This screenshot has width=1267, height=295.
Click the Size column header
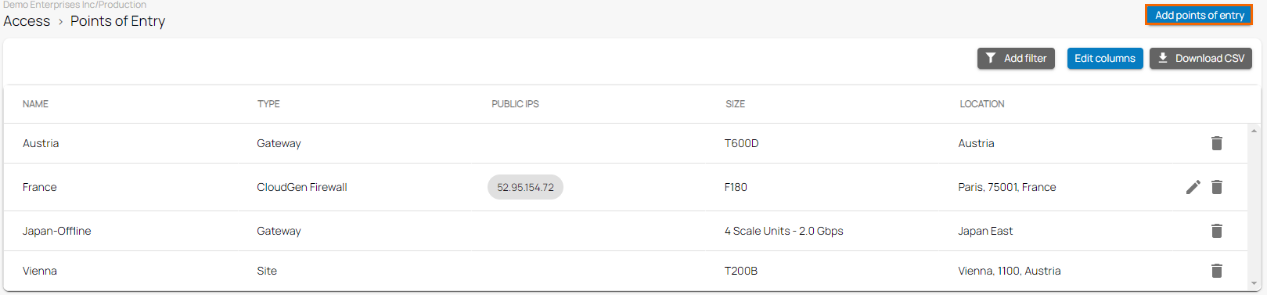735,104
